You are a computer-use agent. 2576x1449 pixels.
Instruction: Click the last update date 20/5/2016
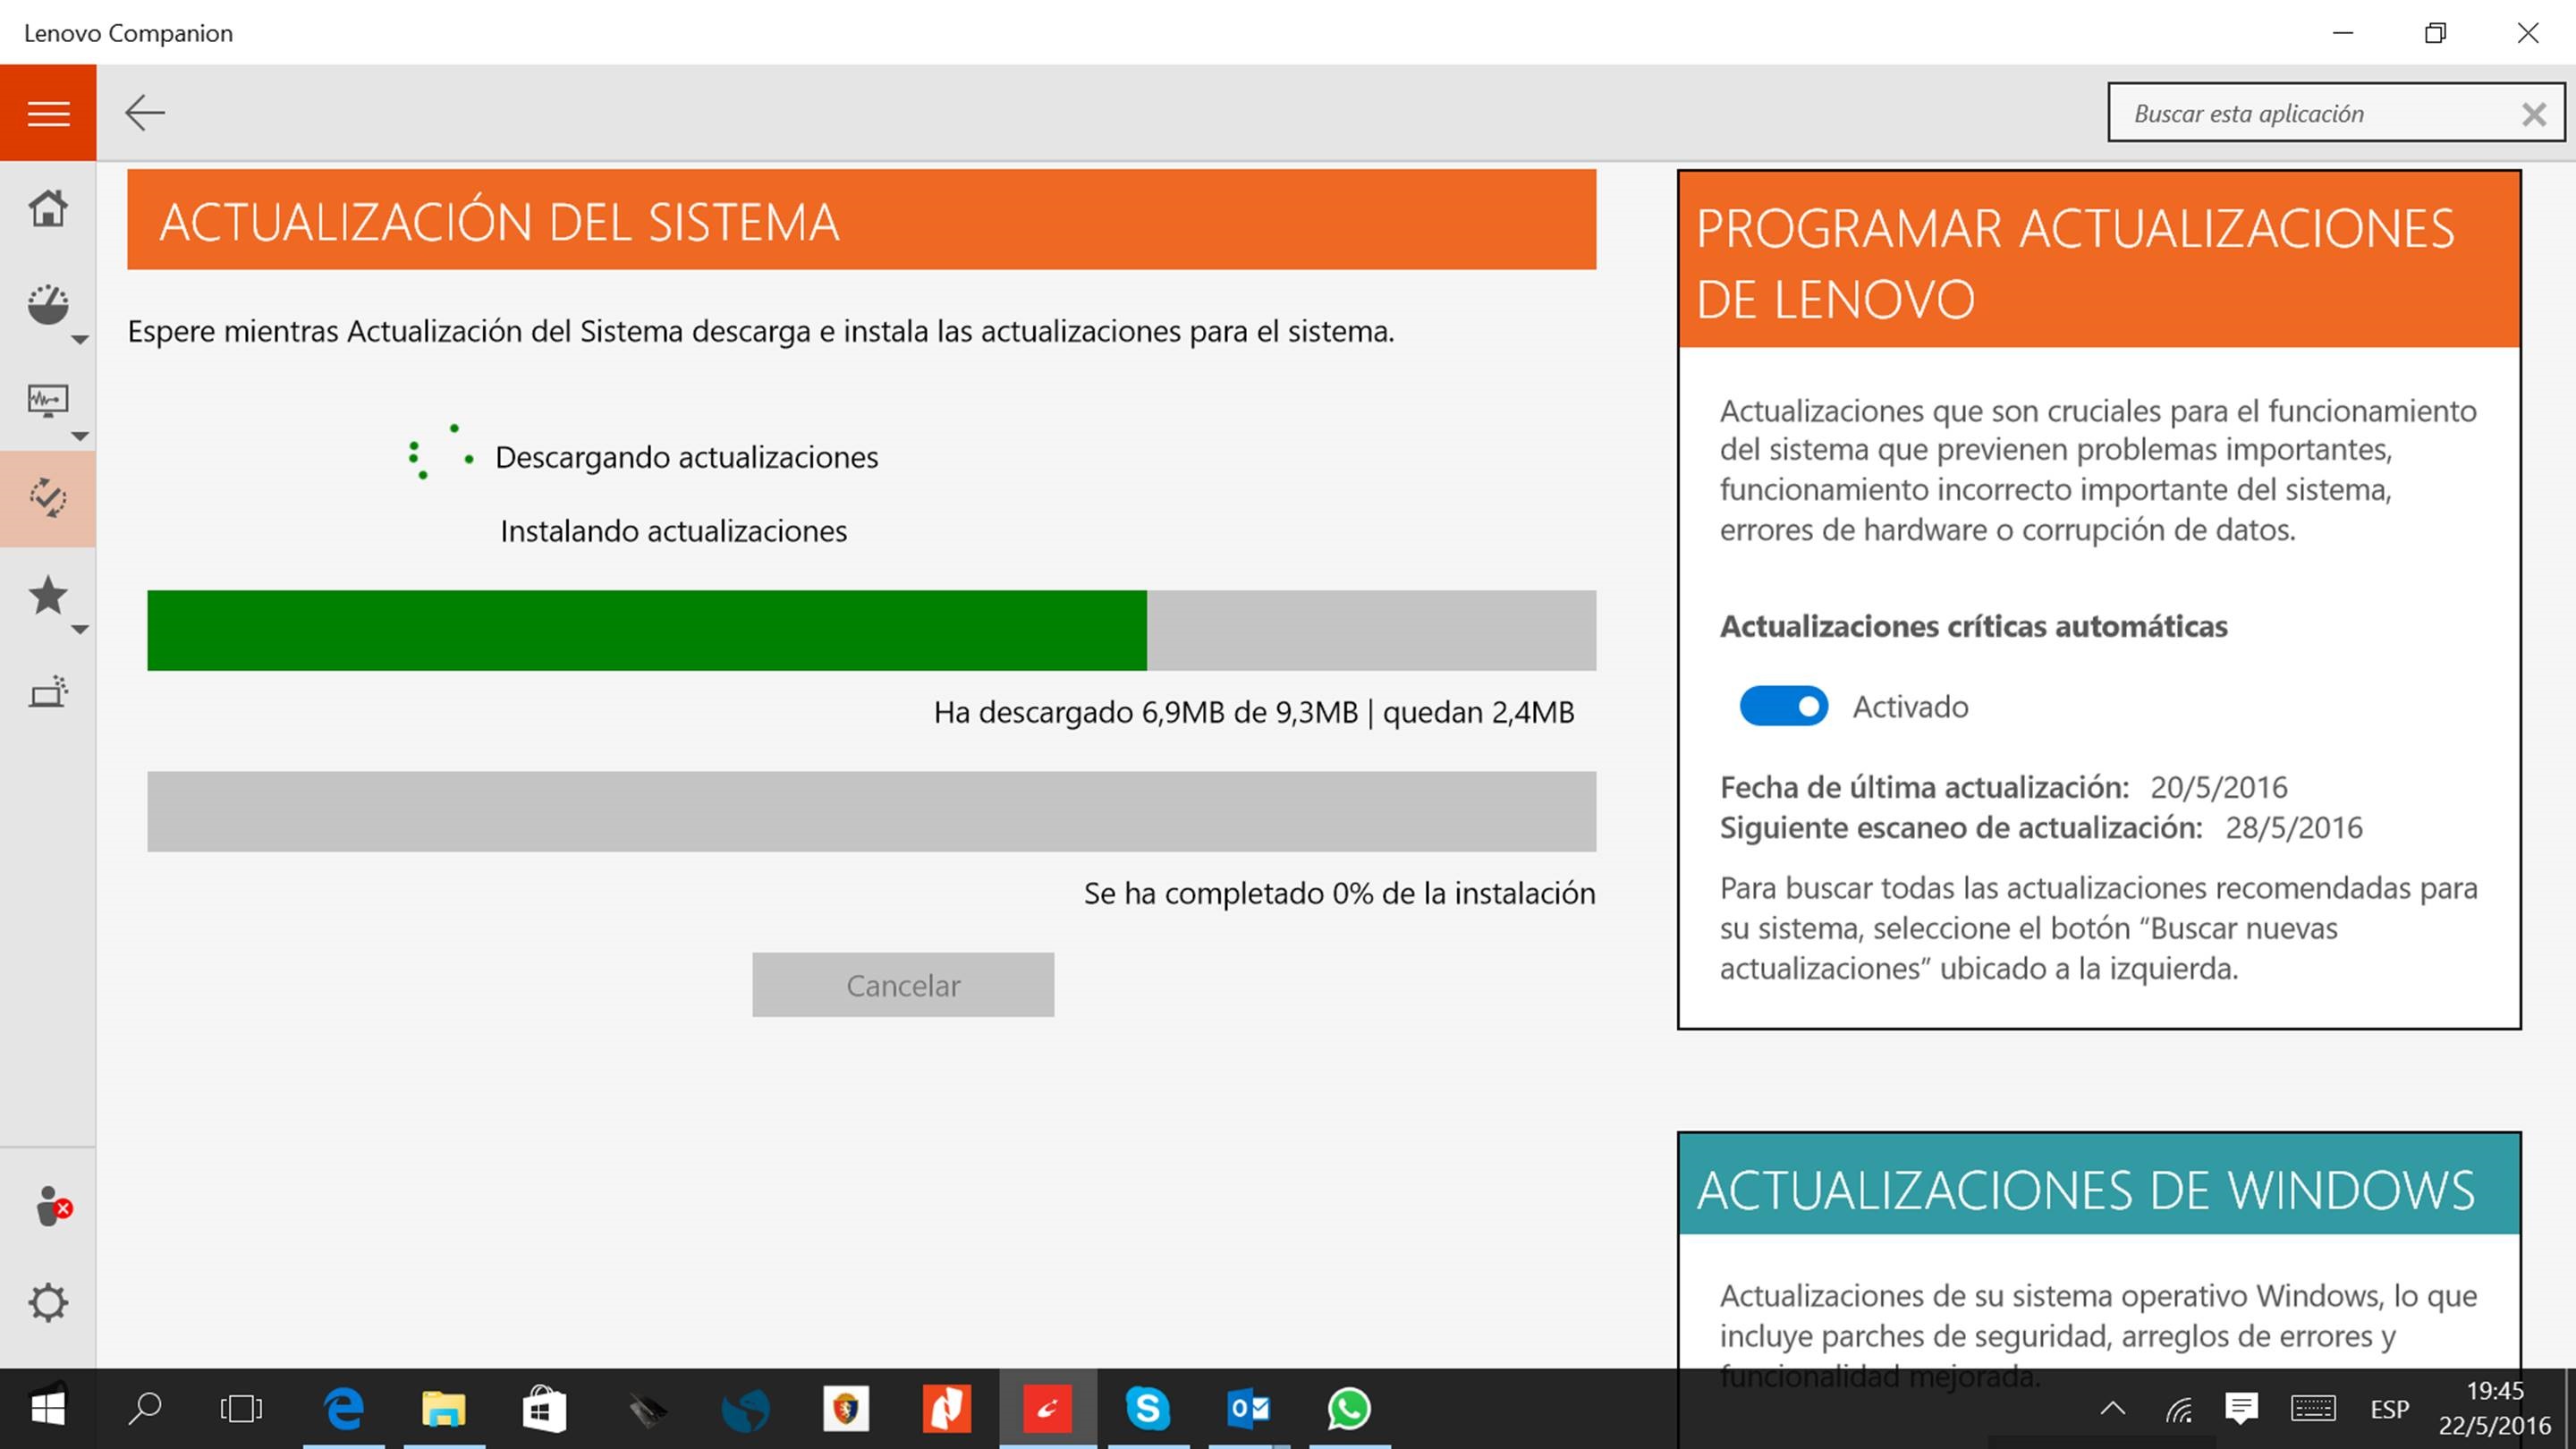tap(2219, 787)
